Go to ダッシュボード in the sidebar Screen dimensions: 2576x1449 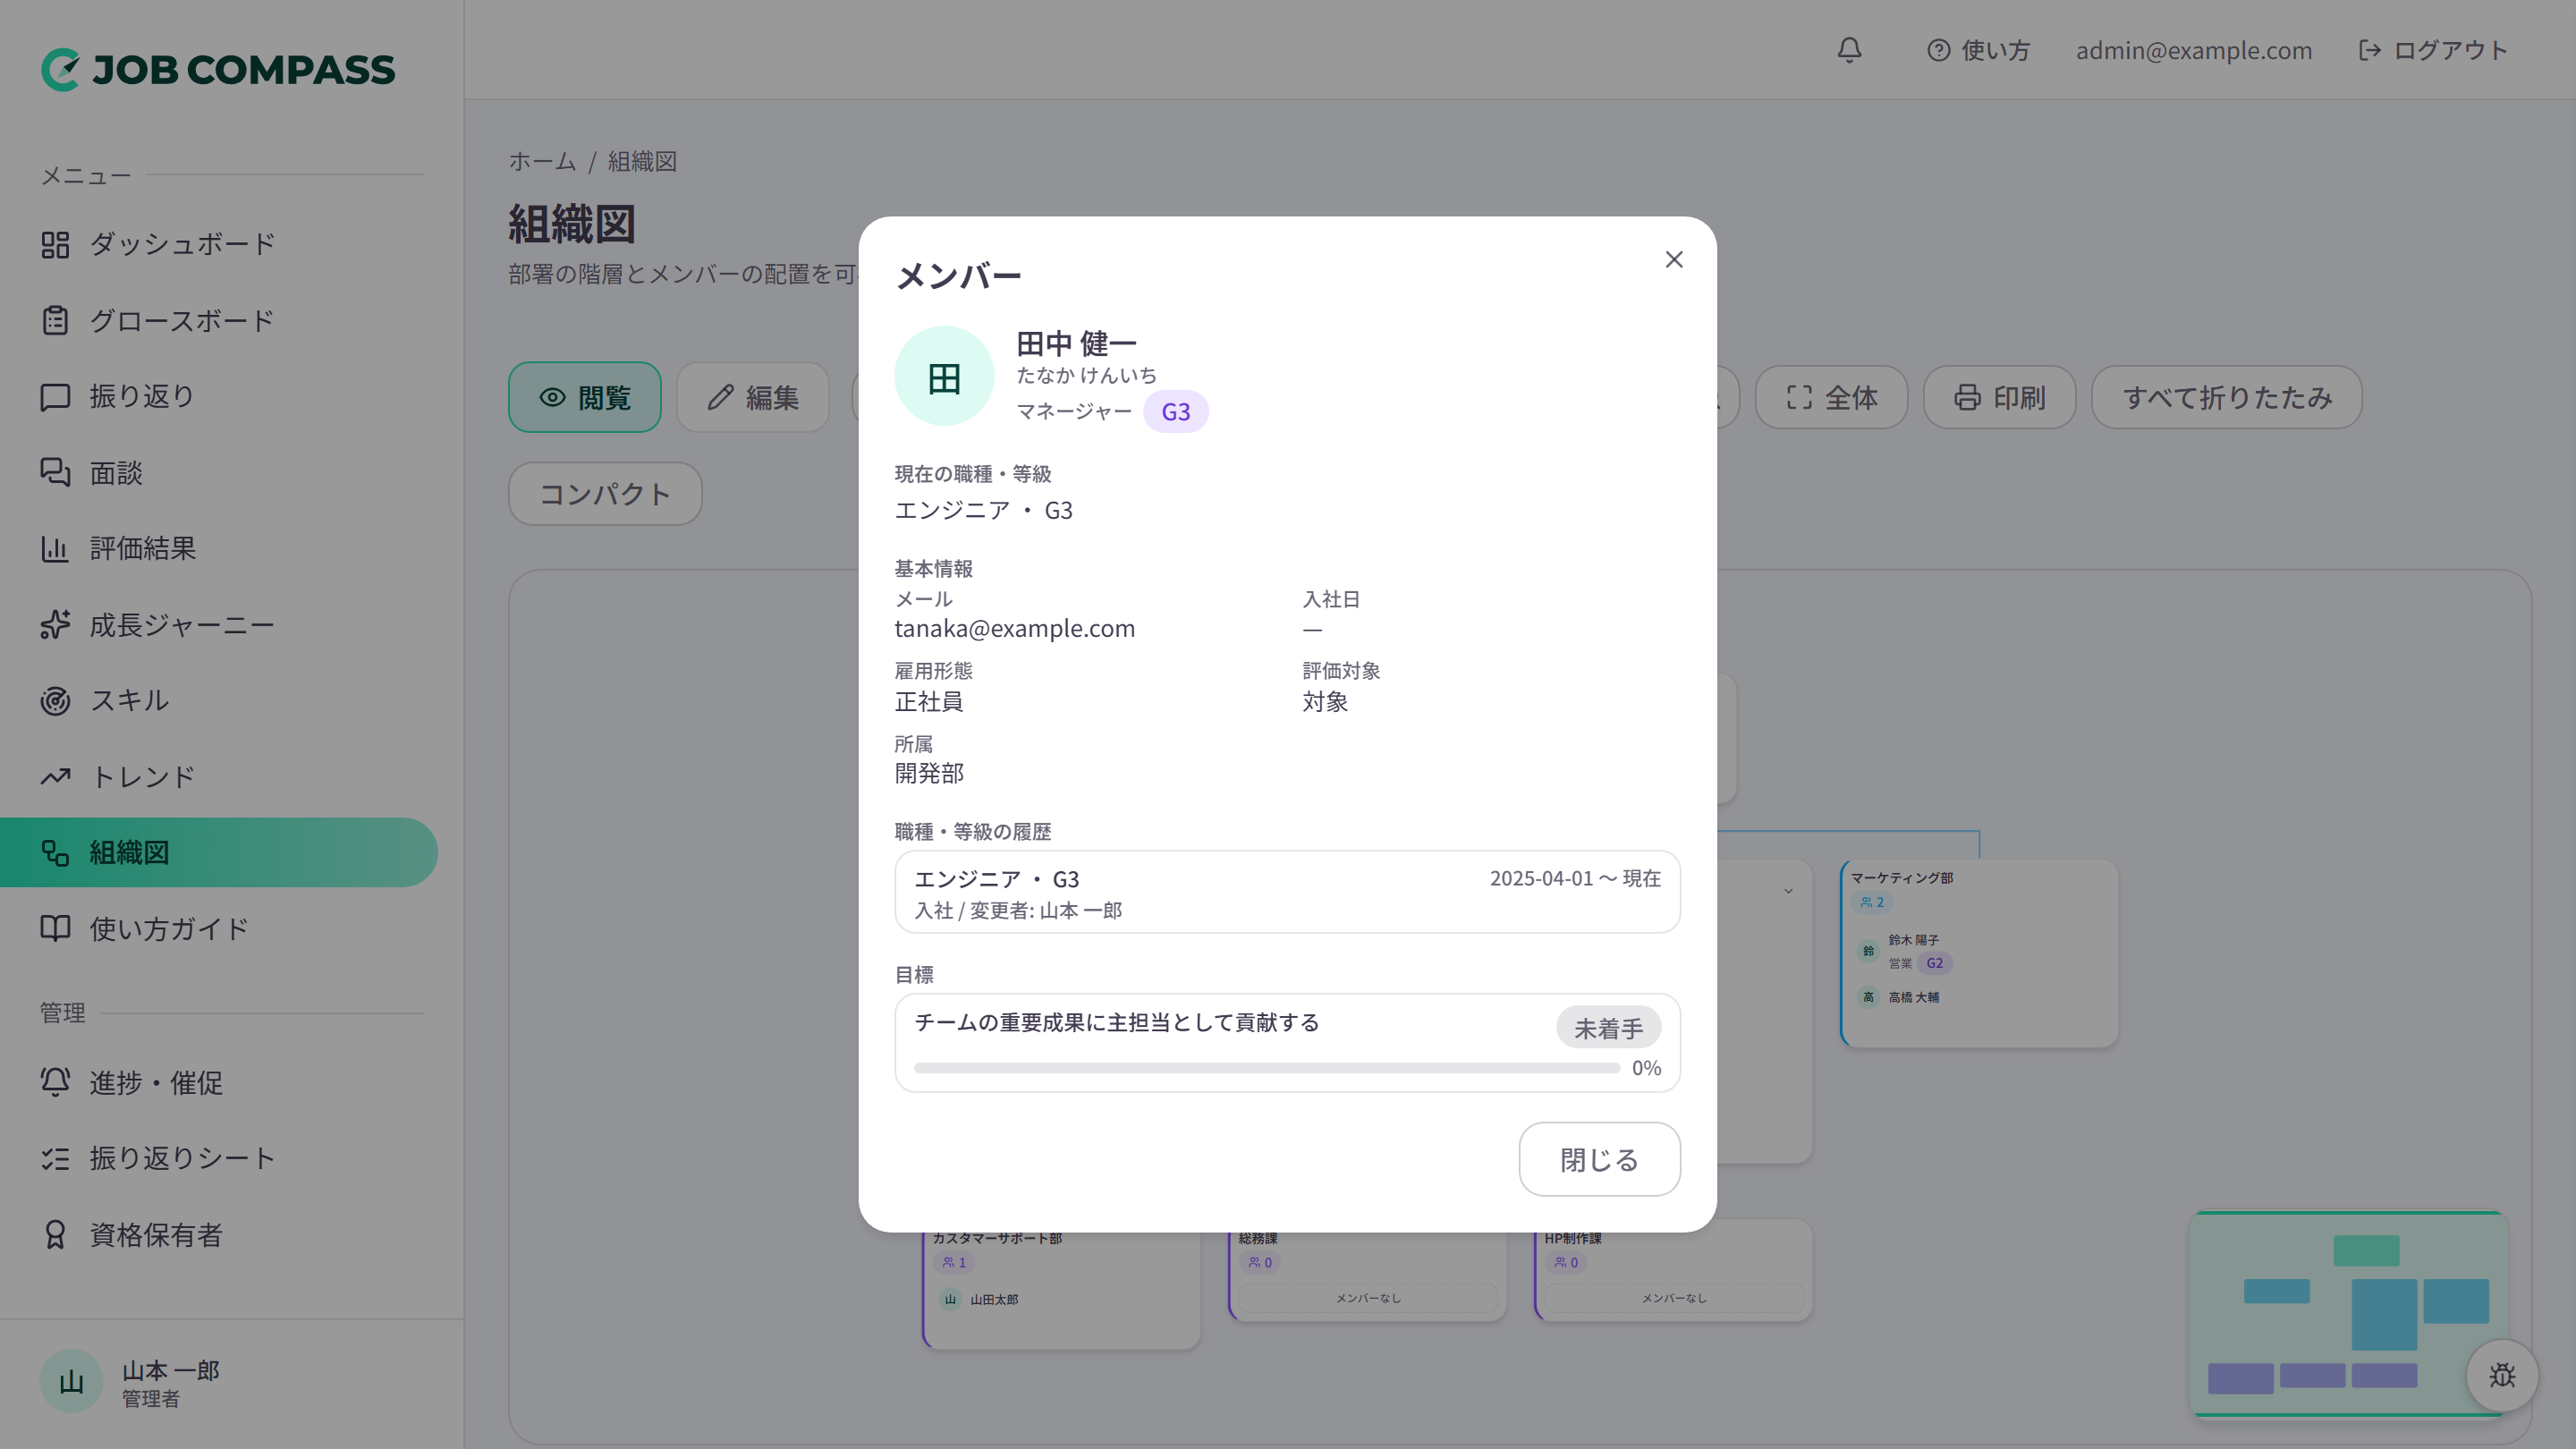point(219,244)
